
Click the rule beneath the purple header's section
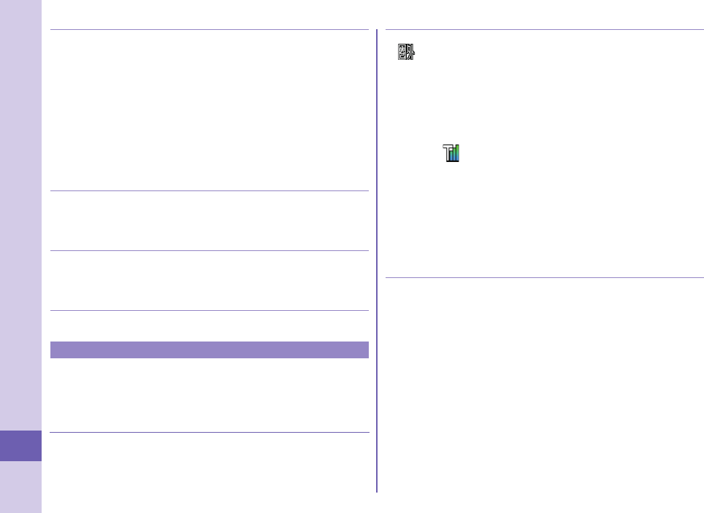pos(209,433)
